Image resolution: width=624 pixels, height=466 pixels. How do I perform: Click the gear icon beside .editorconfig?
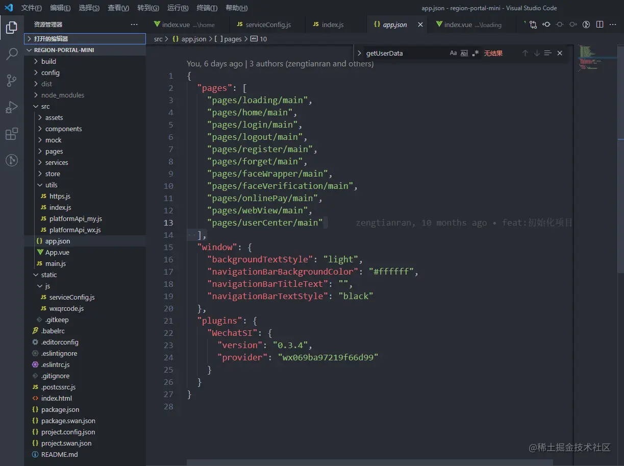(35, 342)
